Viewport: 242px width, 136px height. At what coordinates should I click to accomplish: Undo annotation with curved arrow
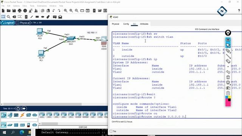[228, 72]
